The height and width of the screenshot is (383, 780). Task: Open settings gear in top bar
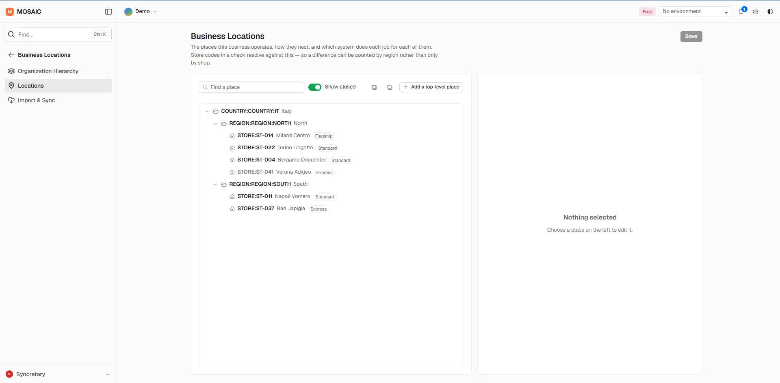(756, 12)
